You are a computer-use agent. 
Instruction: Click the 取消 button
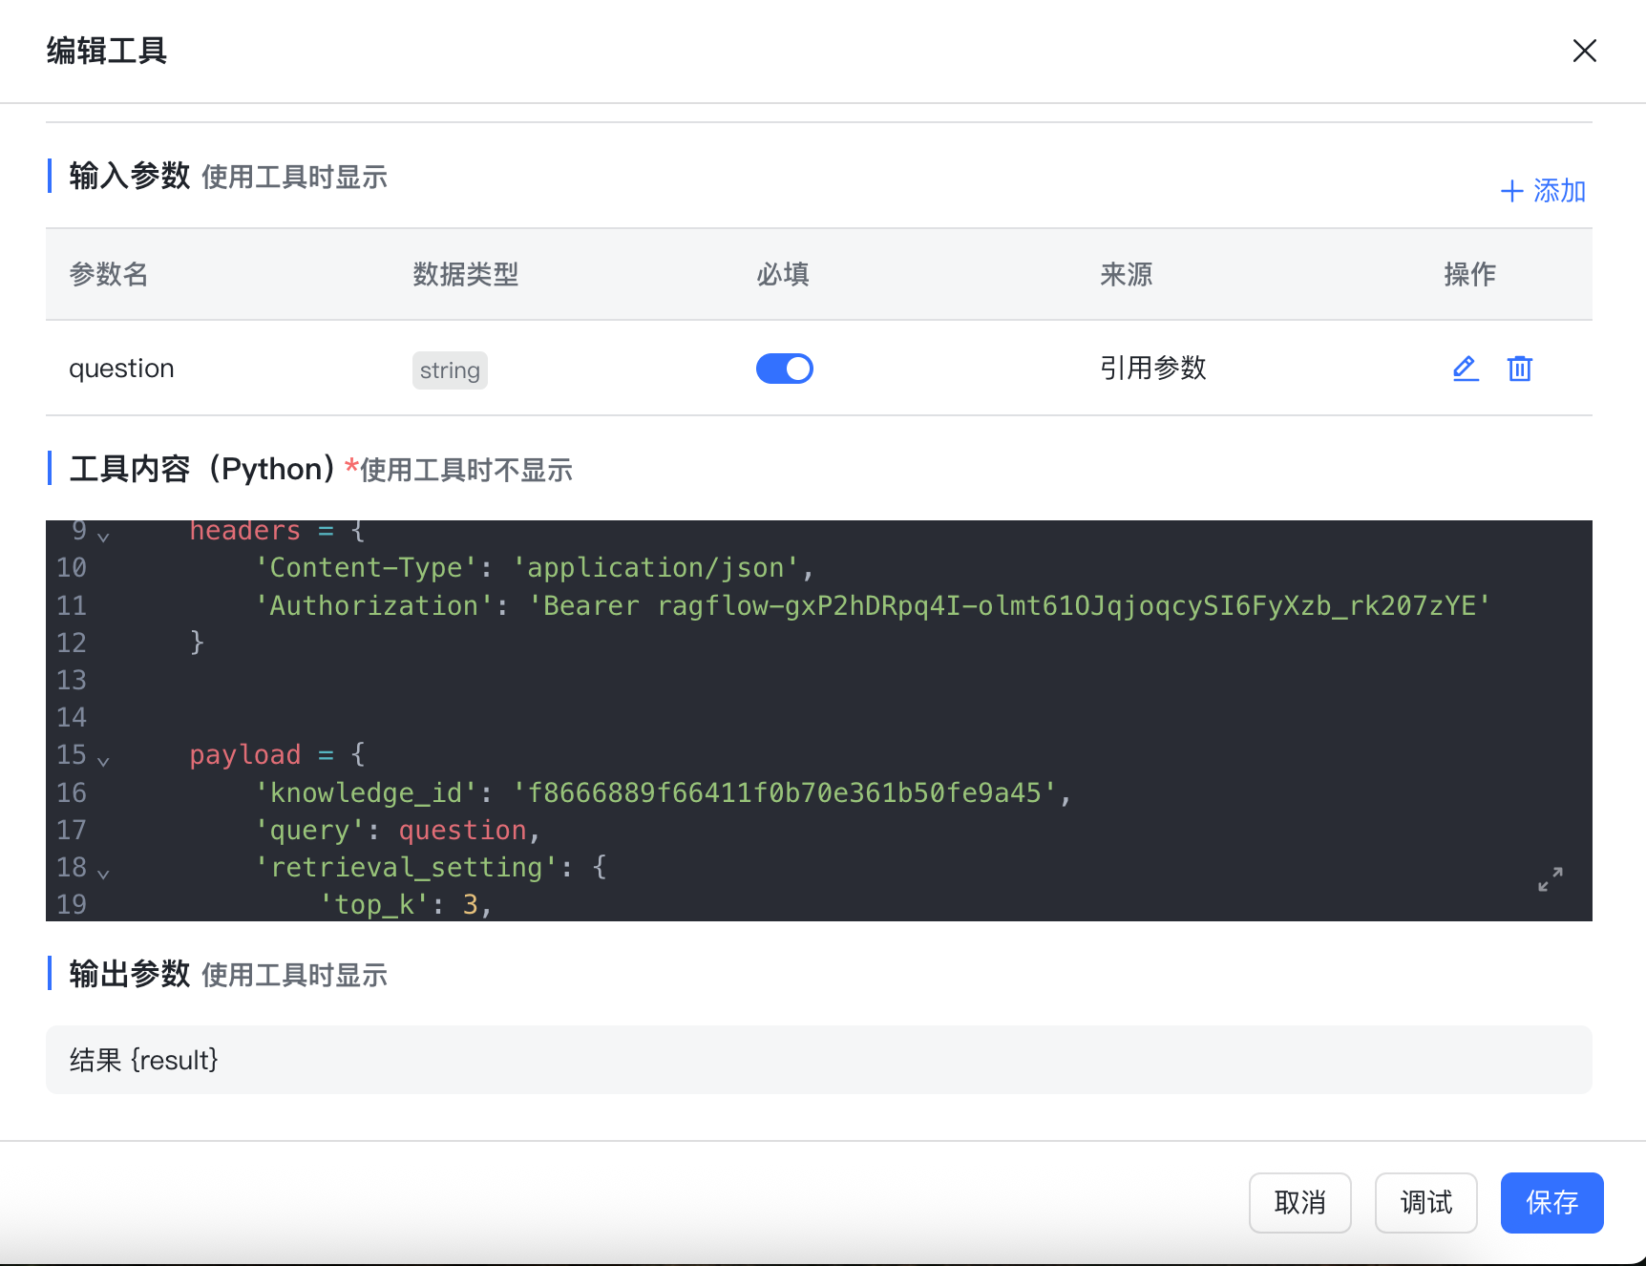coord(1299,1203)
